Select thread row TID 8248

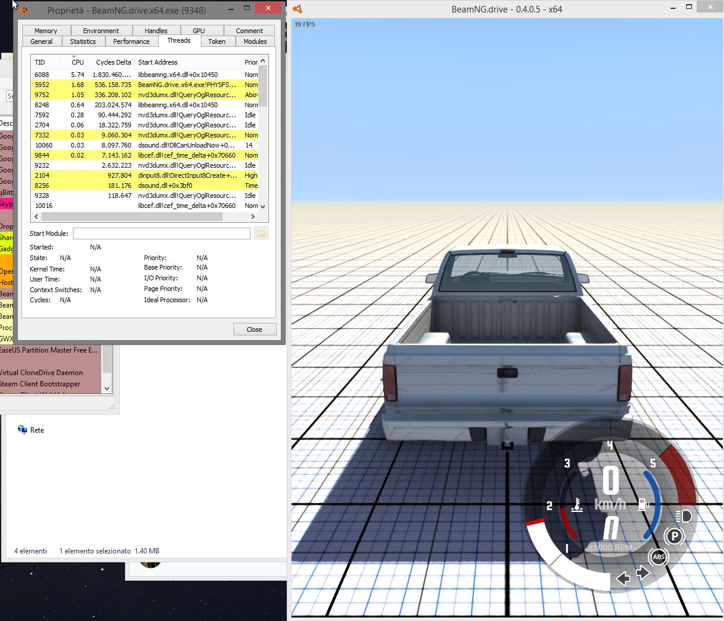click(x=145, y=105)
